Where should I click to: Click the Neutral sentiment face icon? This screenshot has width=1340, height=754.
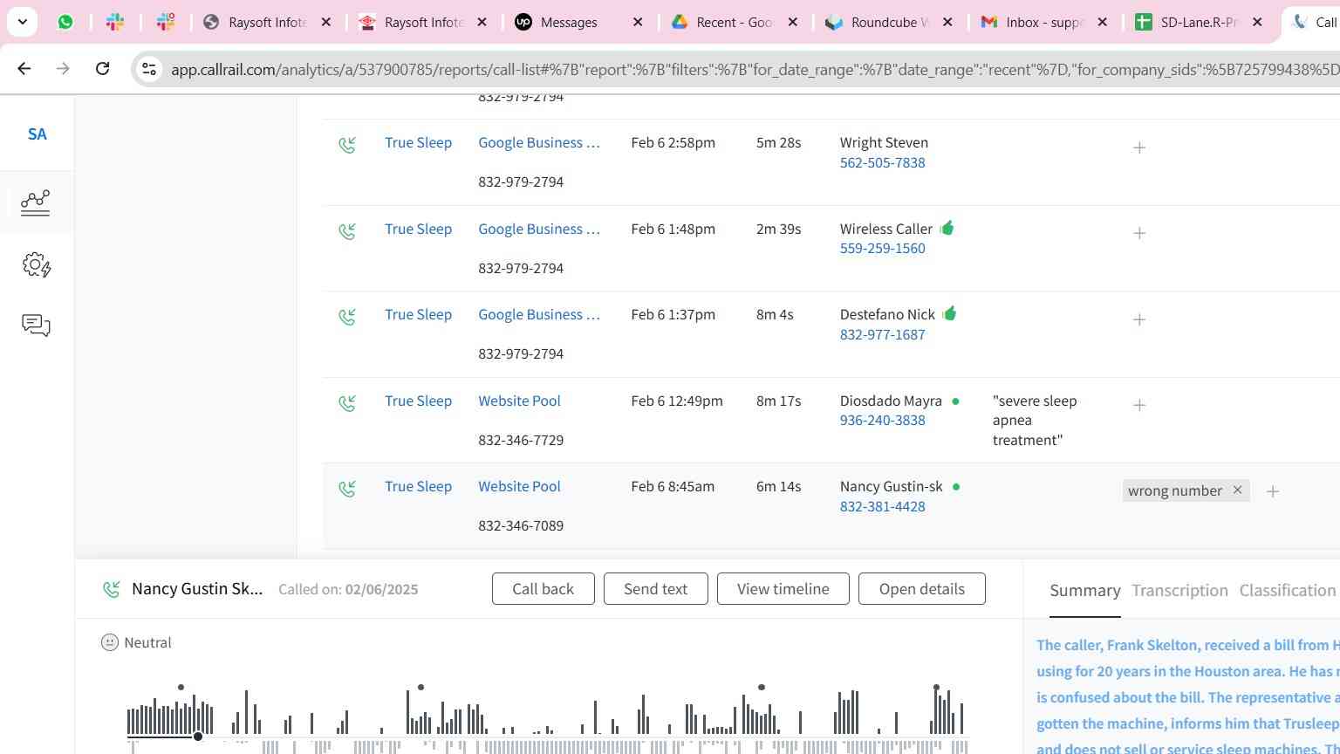click(x=109, y=642)
